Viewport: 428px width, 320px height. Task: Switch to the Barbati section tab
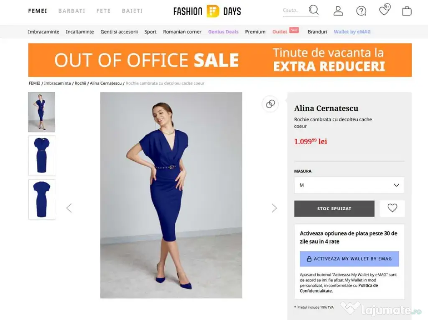click(x=71, y=11)
